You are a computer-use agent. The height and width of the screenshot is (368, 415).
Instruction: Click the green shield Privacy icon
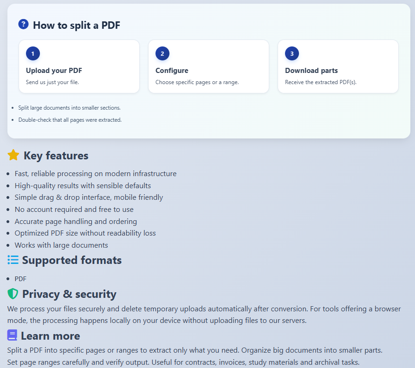(x=13, y=294)
